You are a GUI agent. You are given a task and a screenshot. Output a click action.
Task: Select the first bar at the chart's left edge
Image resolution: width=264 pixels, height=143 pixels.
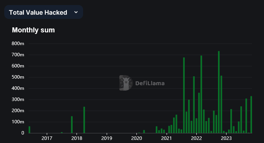(29, 130)
